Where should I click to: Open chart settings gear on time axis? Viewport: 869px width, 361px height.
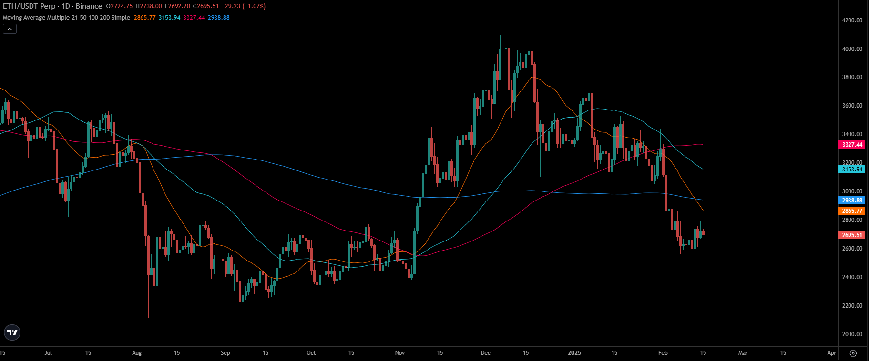pos(853,353)
